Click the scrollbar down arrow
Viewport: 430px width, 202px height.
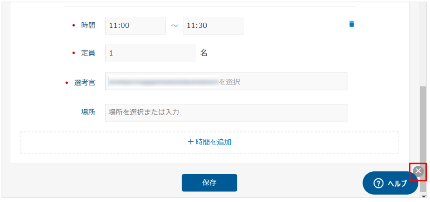point(423,197)
